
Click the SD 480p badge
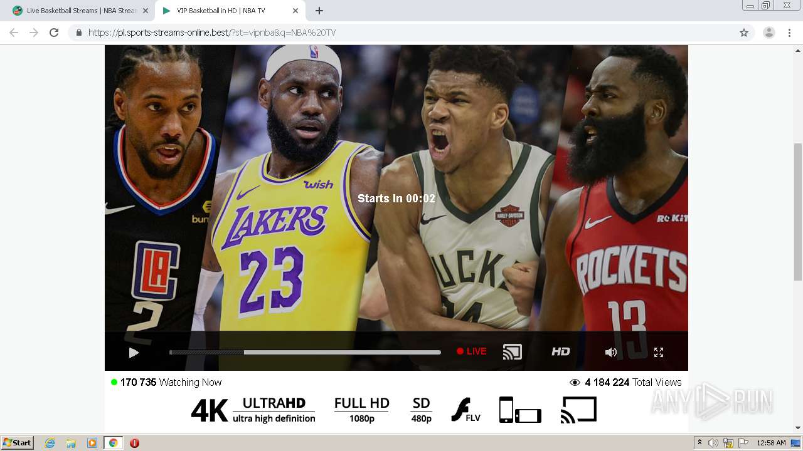click(x=421, y=410)
